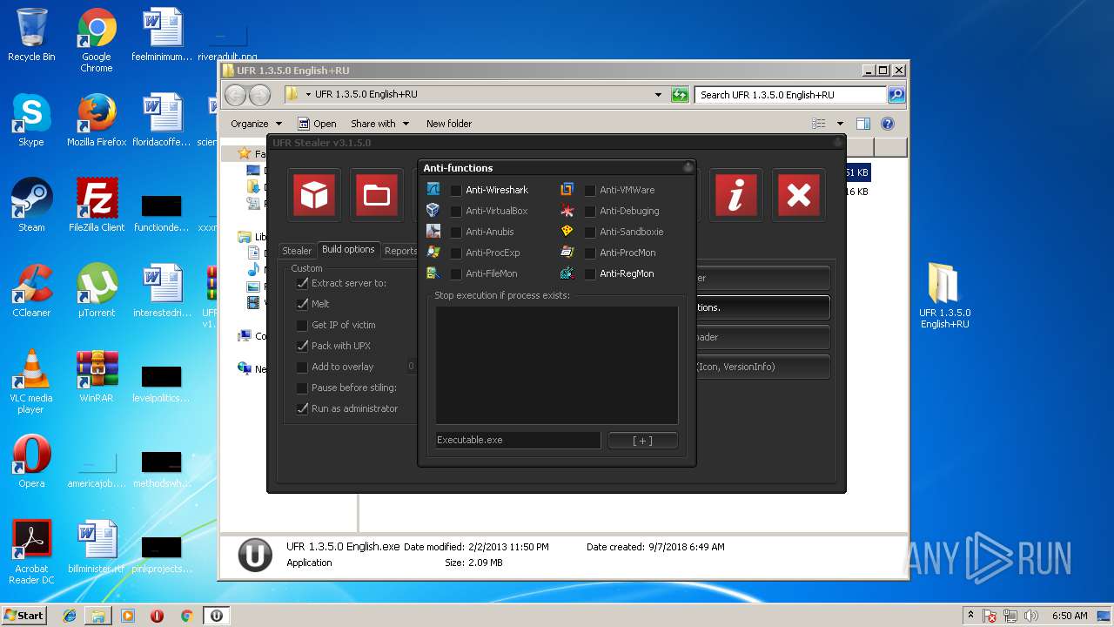The image size is (1114, 627).
Task: Open Opera desktop shortcut
Action: coord(31,462)
